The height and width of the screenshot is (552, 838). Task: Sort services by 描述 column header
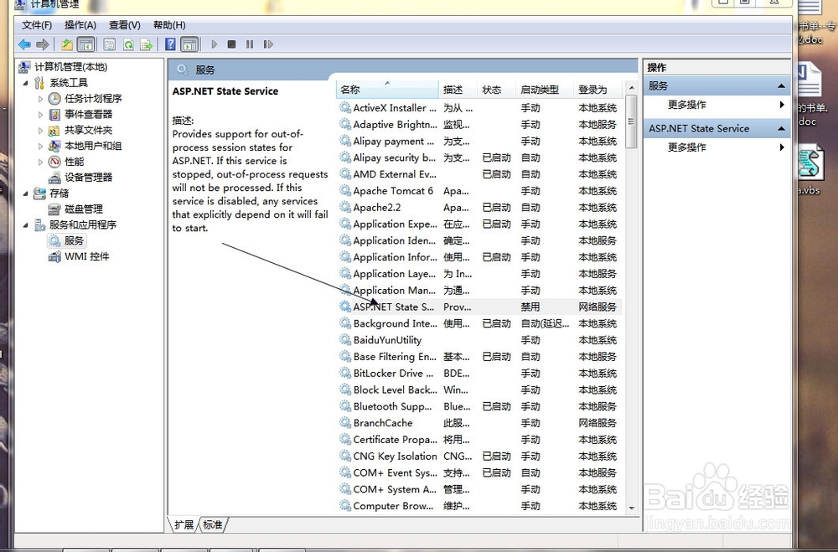pyautogui.click(x=458, y=90)
